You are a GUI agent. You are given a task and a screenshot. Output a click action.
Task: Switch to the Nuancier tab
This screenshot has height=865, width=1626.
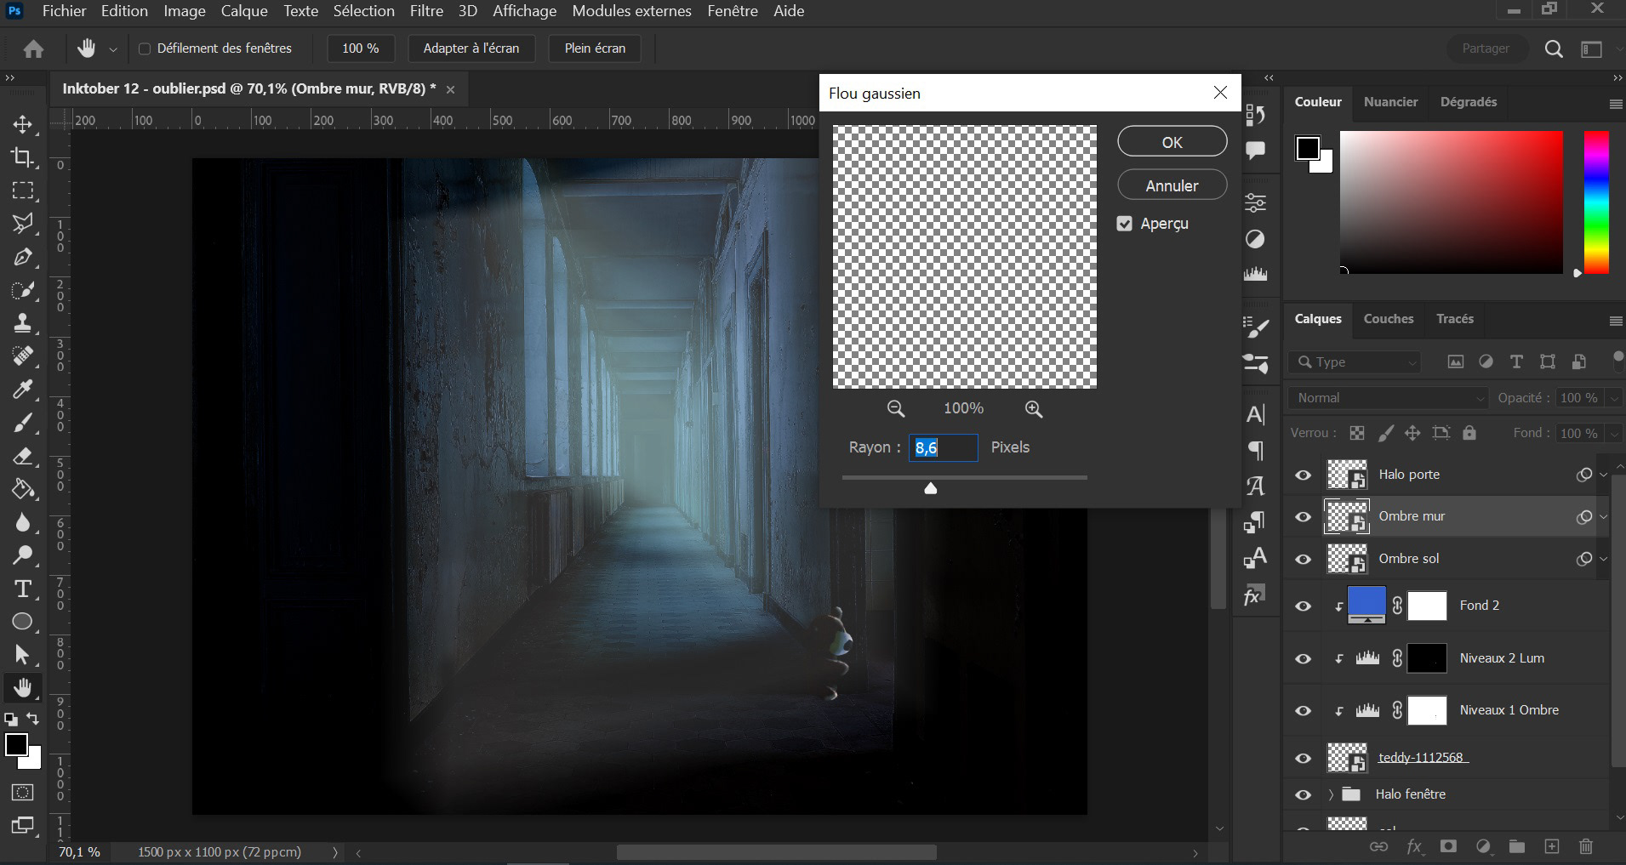(1390, 102)
